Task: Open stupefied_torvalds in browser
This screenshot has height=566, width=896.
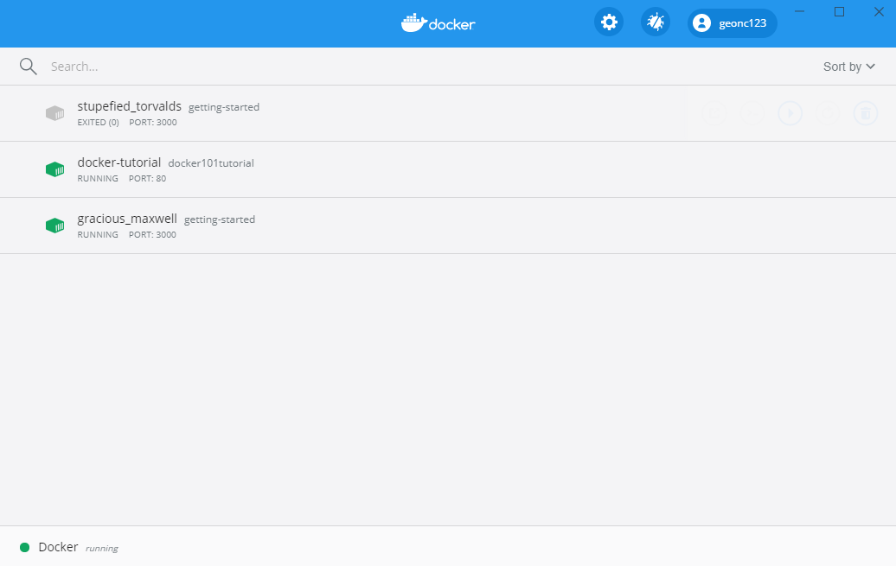Action: [714, 113]
